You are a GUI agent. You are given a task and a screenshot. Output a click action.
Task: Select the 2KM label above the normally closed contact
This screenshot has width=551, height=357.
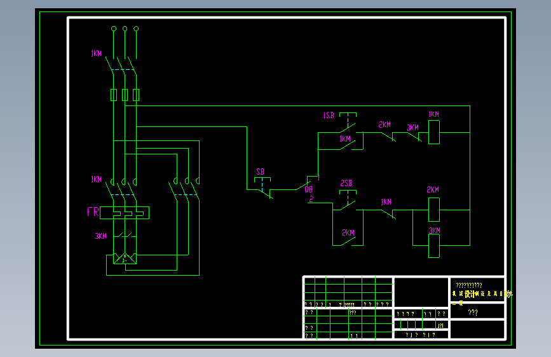[384, 125]
